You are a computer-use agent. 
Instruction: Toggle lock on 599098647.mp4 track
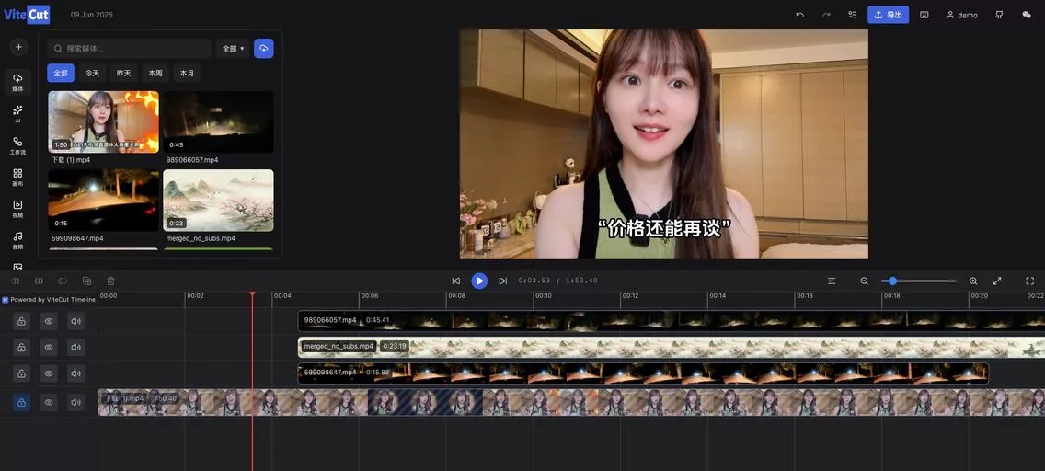click(21, 373)
